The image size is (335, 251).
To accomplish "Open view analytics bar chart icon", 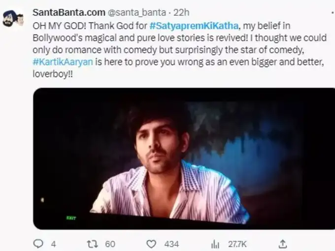I will 215,243.
